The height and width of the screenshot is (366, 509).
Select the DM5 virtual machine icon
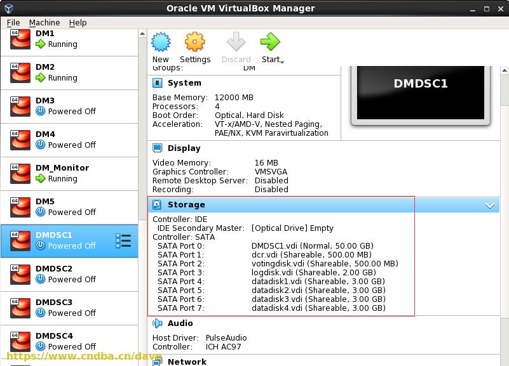click(20, 207)
